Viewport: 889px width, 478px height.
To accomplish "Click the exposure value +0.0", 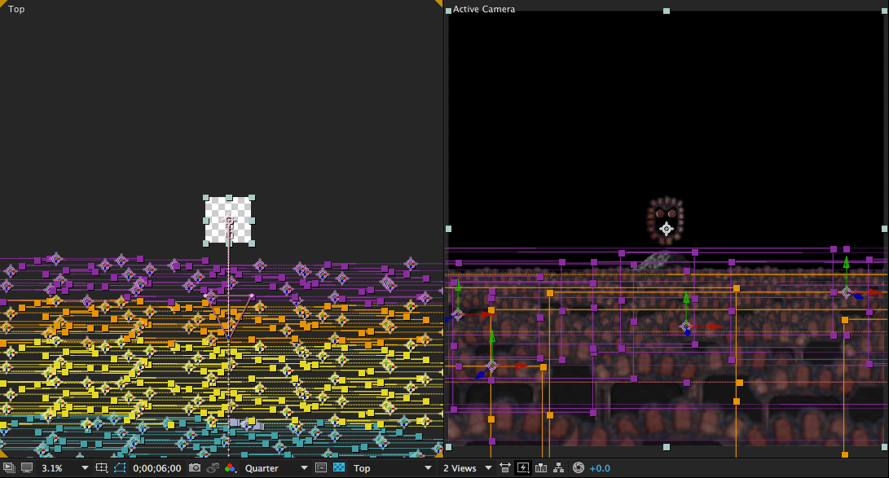I will click(x=600, y=468).
